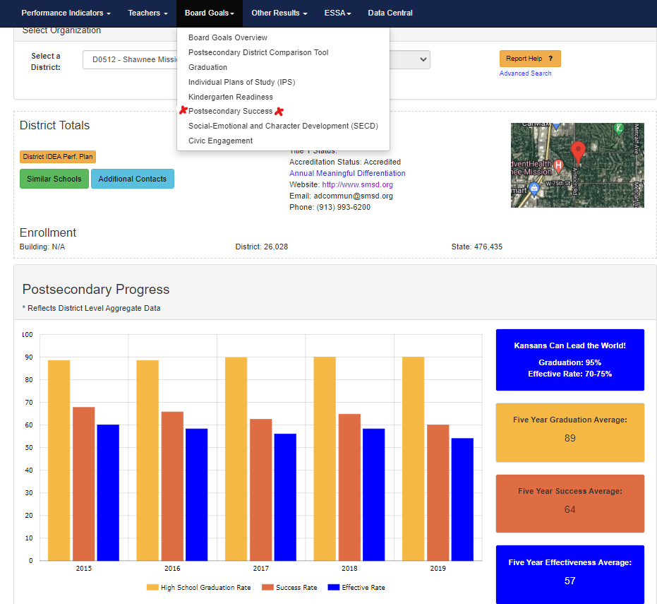This screenshot has width=657, height=604.
Task: Click the phone number (913) 993-6200
Action: [x=343, y=207]
